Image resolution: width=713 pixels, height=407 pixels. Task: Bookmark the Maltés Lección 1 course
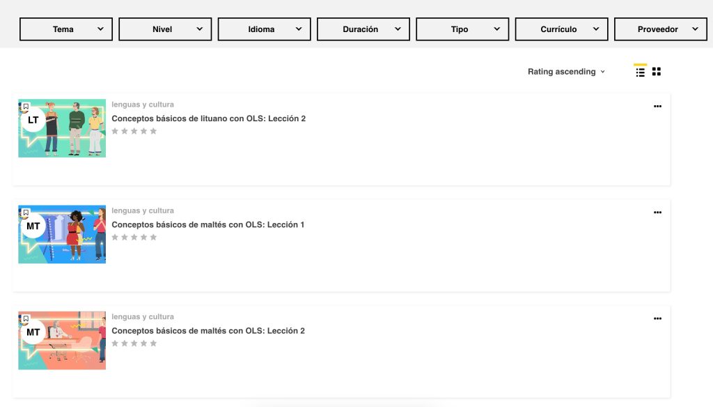point(26,213)
